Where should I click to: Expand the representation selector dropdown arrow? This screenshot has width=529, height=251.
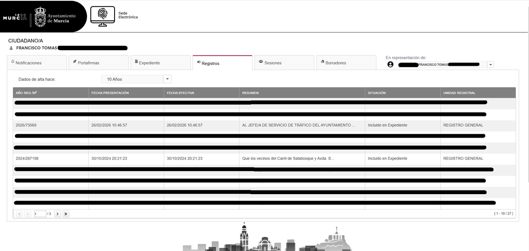coord(490,64)
